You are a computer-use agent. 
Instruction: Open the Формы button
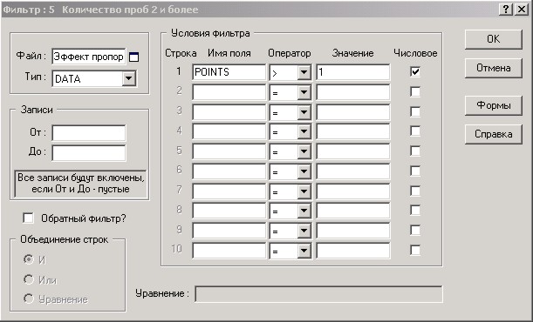493,105
